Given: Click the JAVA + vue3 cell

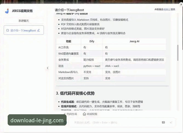Looking at the screenshot, I should pyautogui.click(x=134, y=66).
